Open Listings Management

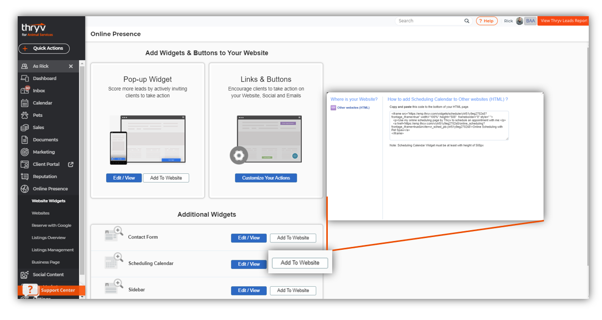53,250
